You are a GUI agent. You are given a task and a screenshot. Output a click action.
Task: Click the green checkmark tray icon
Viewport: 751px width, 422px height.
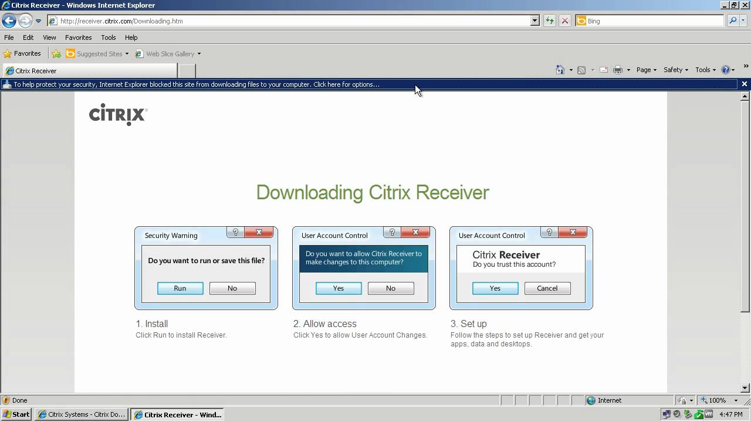pos(699,414)
